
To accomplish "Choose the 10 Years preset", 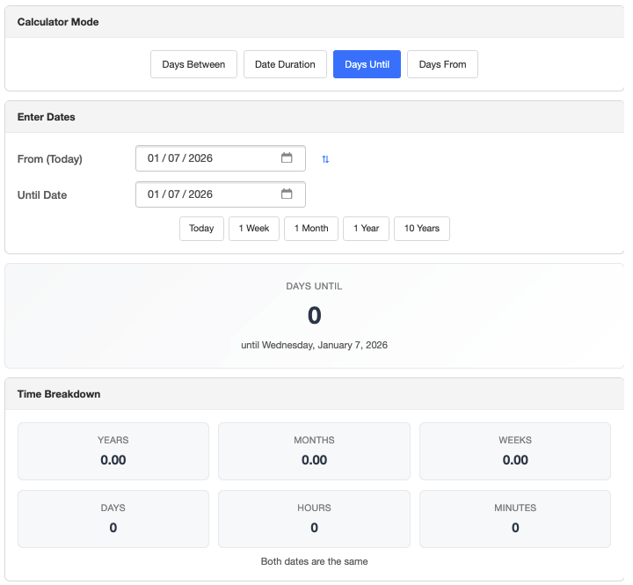I will point(421,229).
